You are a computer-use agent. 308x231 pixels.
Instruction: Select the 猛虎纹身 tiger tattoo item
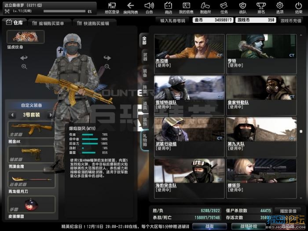coord(26,37)
